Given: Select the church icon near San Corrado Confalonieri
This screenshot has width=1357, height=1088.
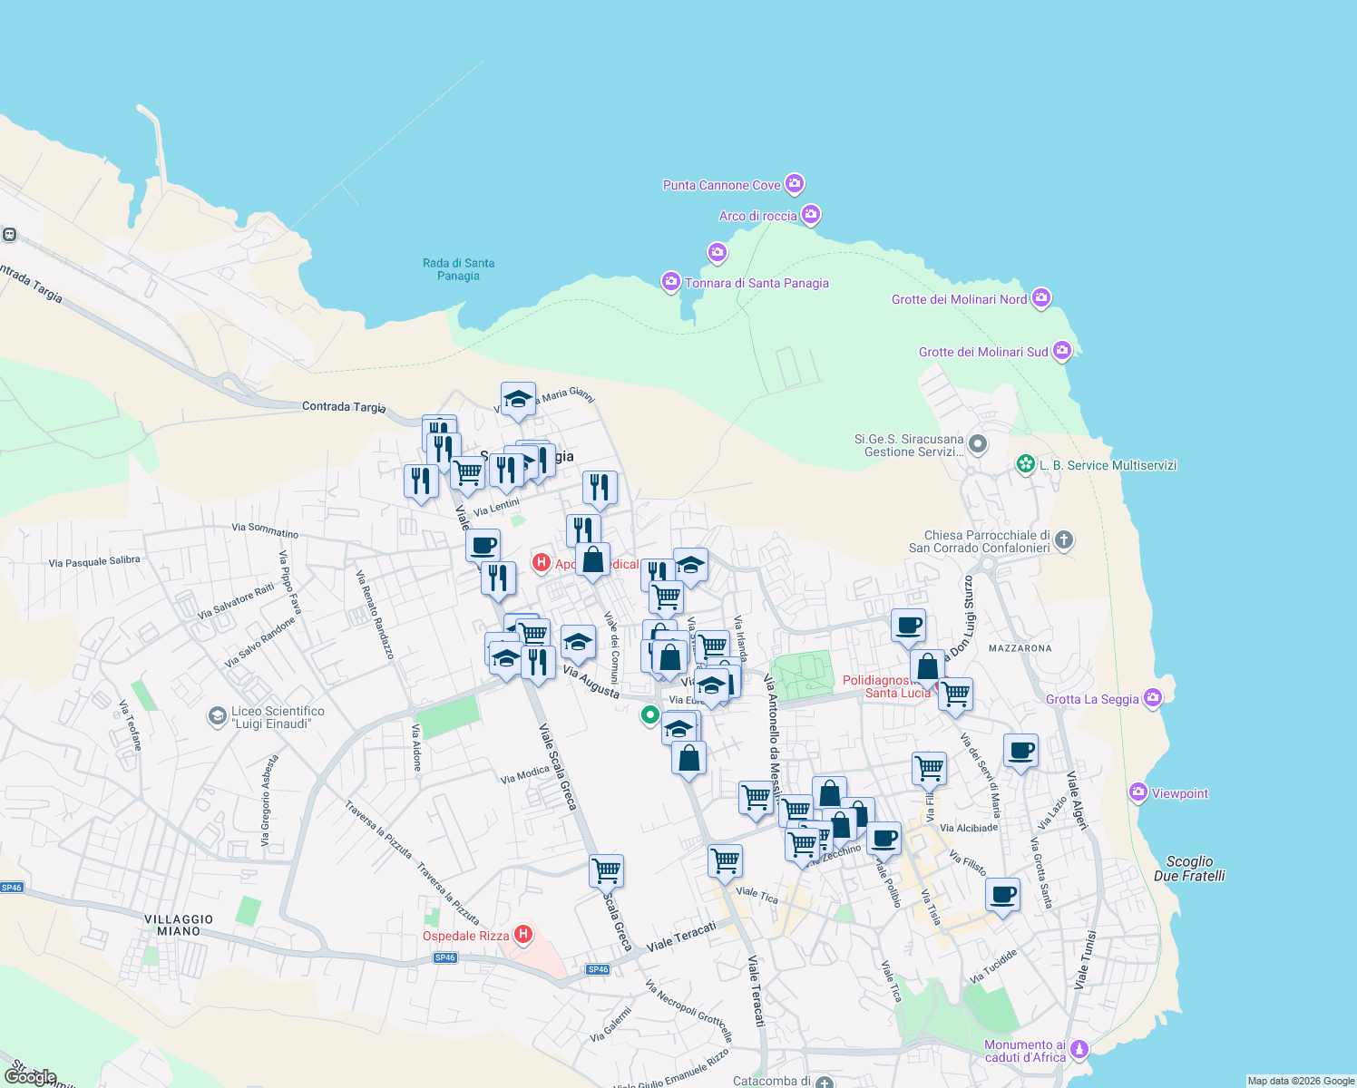Looking at the screenshot, I should click(1062, 540).
